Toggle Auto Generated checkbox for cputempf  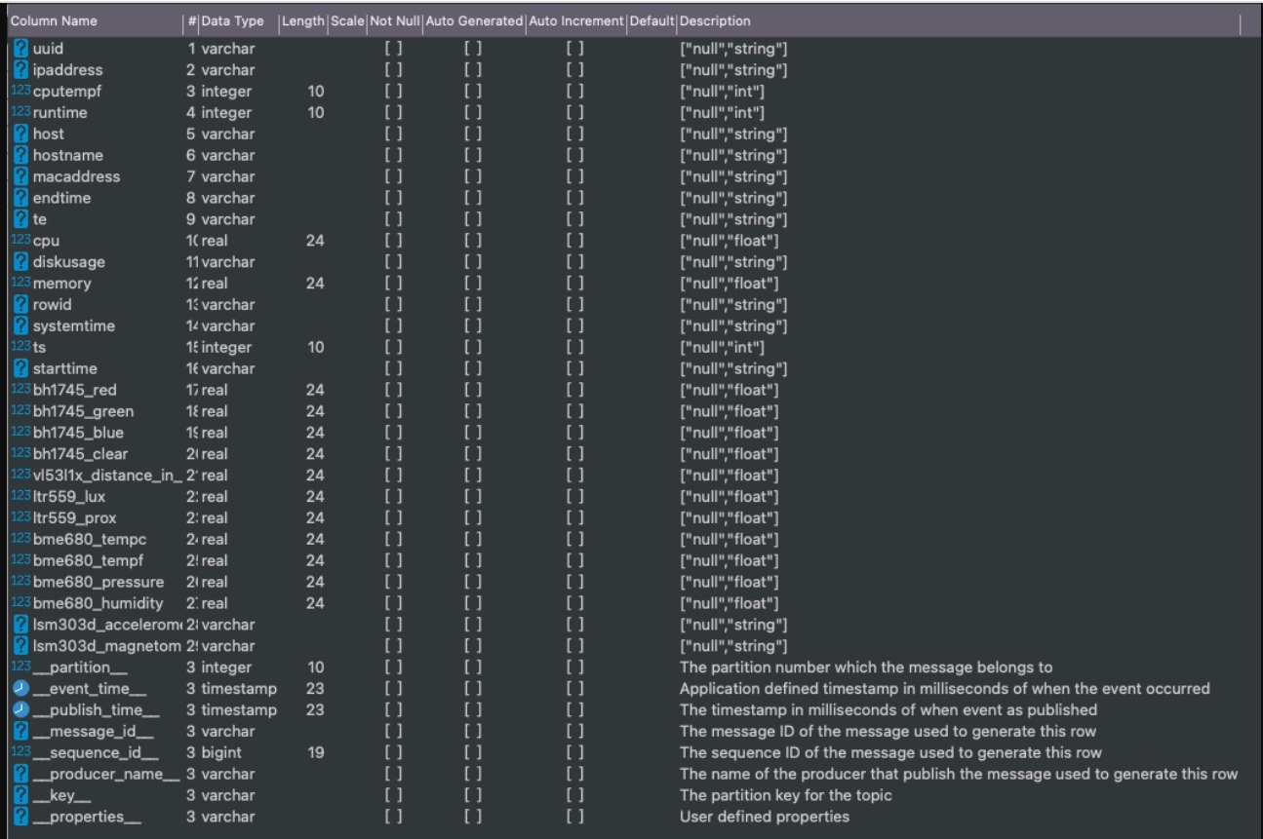point(473,92)
